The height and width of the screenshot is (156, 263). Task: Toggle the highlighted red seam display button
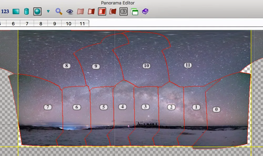pyautogui.click(x=102, y=12)
